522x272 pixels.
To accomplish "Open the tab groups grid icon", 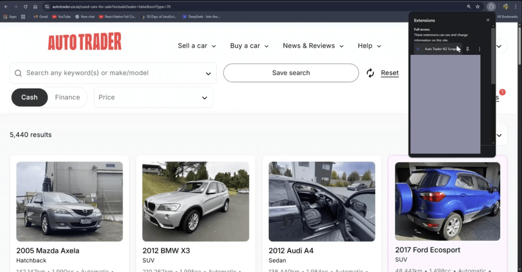I will (x=23, y=17).
